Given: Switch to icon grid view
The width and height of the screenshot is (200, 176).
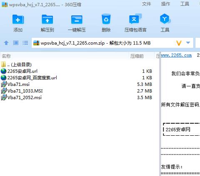Looking at the screenshot, I should (x=16, y=43).
